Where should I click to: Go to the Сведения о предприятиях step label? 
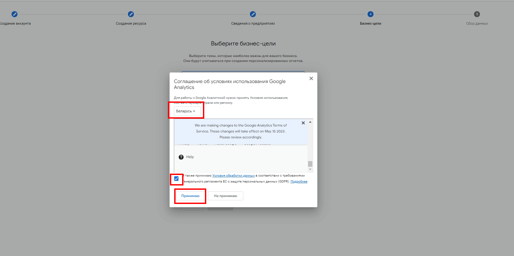pos(253,24)
